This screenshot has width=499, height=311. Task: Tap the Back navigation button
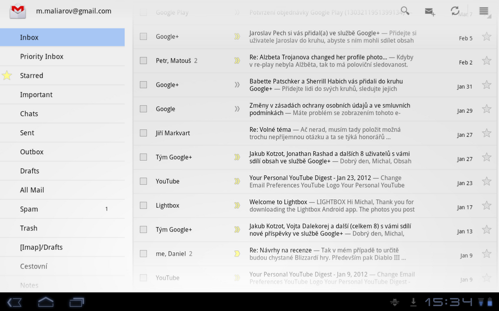tap(14, 302)
